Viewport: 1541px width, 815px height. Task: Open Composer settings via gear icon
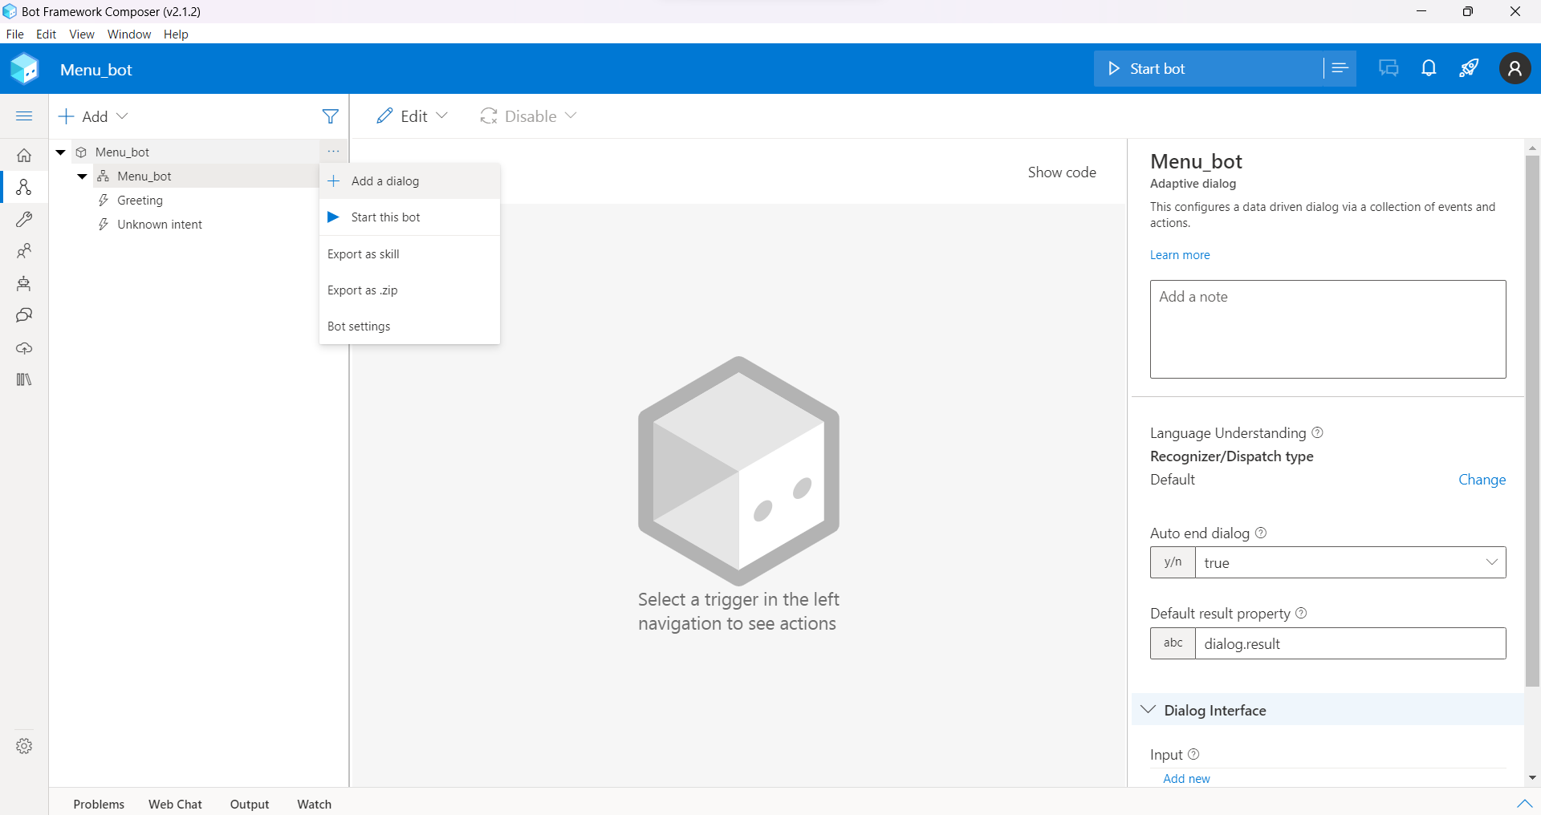click(x=25, y=746)
